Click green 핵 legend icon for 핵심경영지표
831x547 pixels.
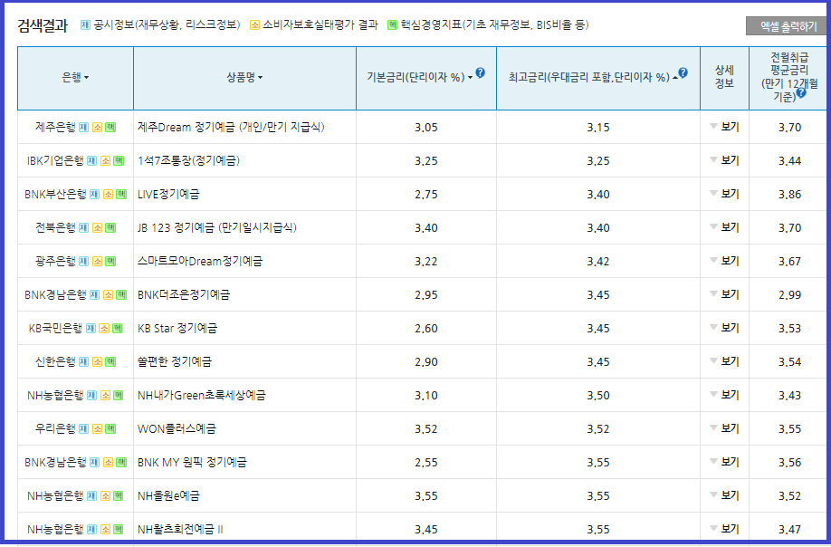coord(392,25)
